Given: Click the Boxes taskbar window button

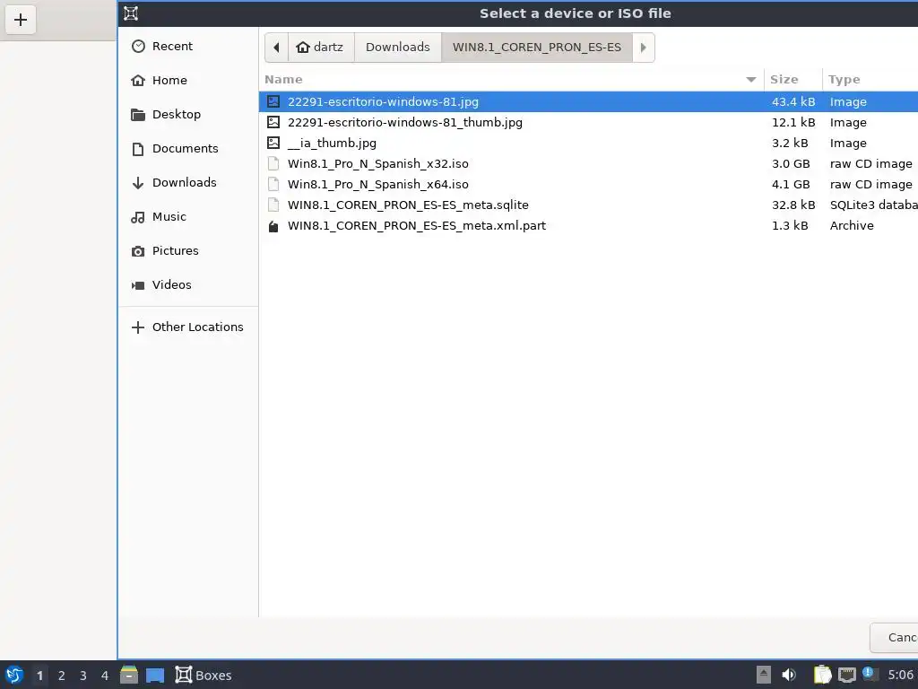Looking at the screenshot, I should click(204, 675).
